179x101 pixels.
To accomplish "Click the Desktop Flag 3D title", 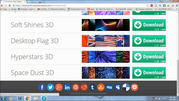I will click(35, 41).
